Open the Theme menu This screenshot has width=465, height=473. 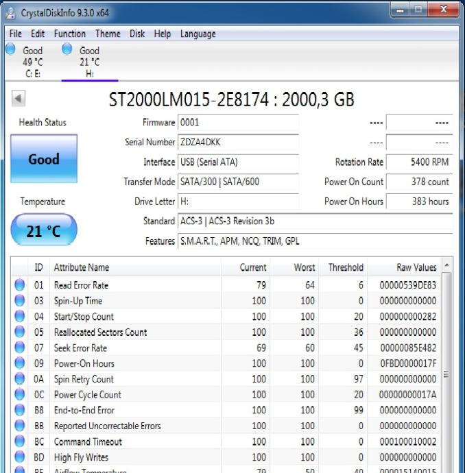[108, 34]
